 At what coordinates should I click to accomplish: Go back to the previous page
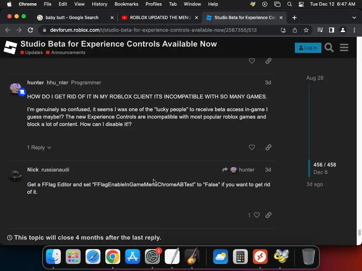tap(8, 30)
